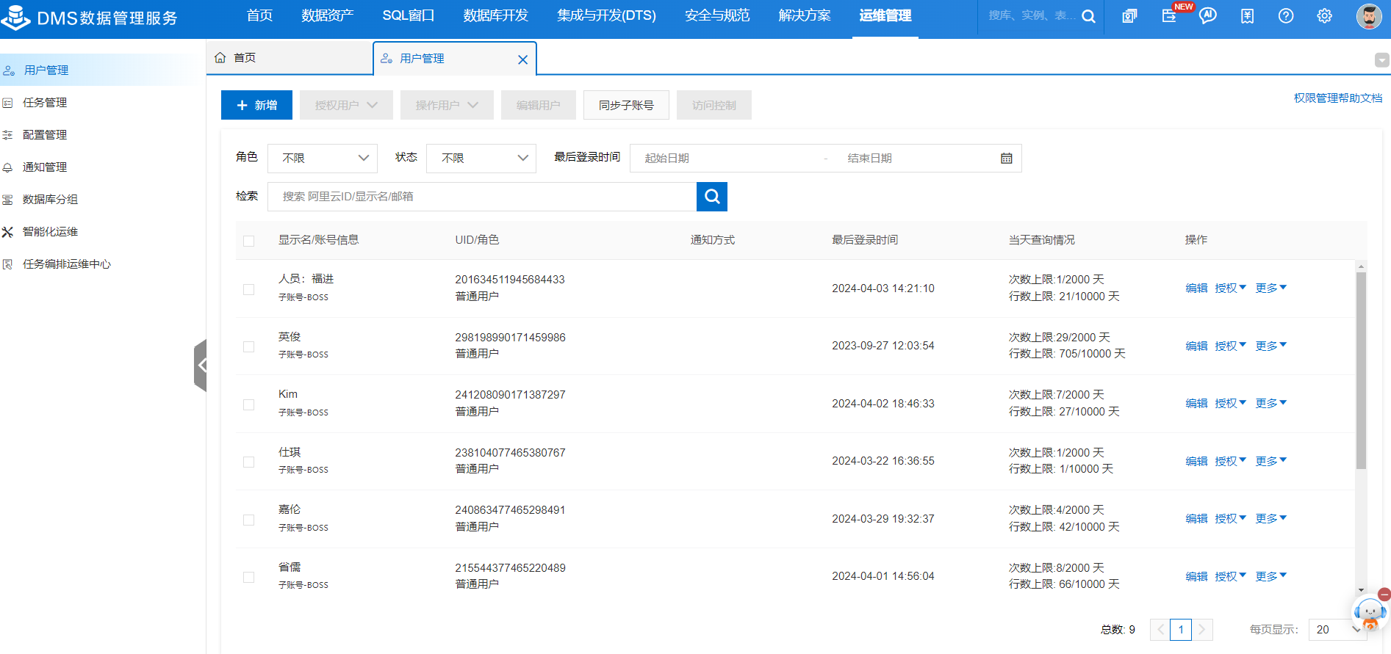Click the table vertical scrollbar thumb
This screenshot has height=654, width=1391.
(1361, 371)
